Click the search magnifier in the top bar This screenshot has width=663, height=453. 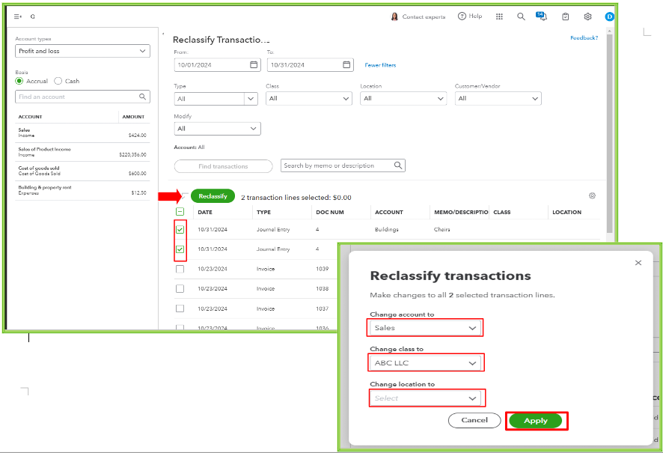point(521,16)
